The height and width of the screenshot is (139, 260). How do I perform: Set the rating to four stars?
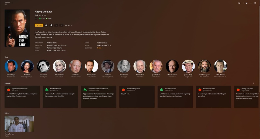tap(70, 25)
